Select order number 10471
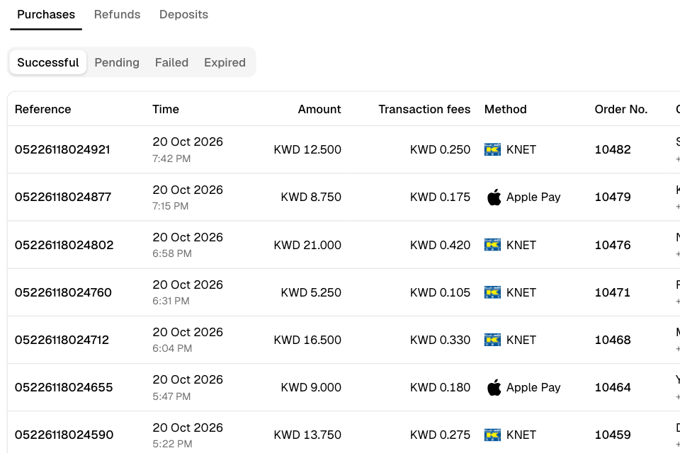680x453 pixels. (x=612, y=292)
